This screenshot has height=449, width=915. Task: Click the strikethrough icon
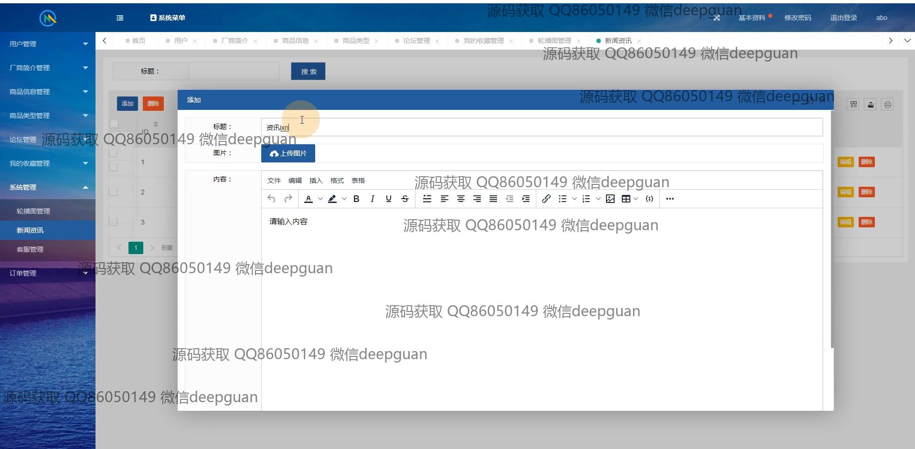pyautogui.click(x=405, y=199)
